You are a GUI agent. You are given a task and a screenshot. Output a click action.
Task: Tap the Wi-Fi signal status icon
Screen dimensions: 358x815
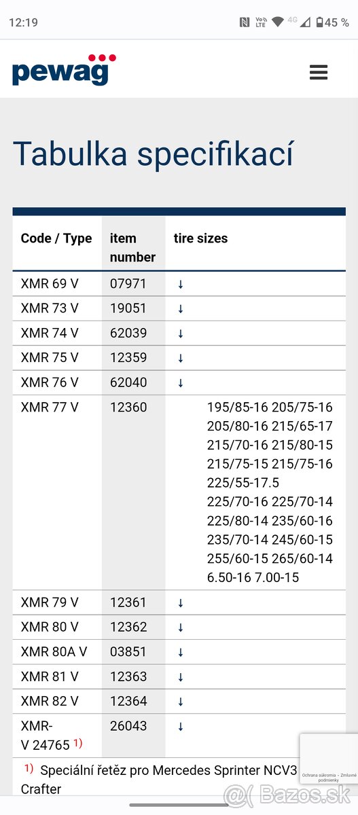(x=277, y=22)
